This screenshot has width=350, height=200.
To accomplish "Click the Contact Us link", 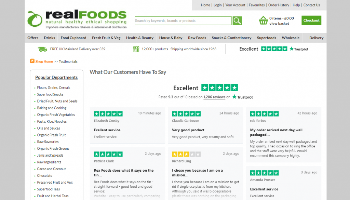I will [x=311, y=5].
